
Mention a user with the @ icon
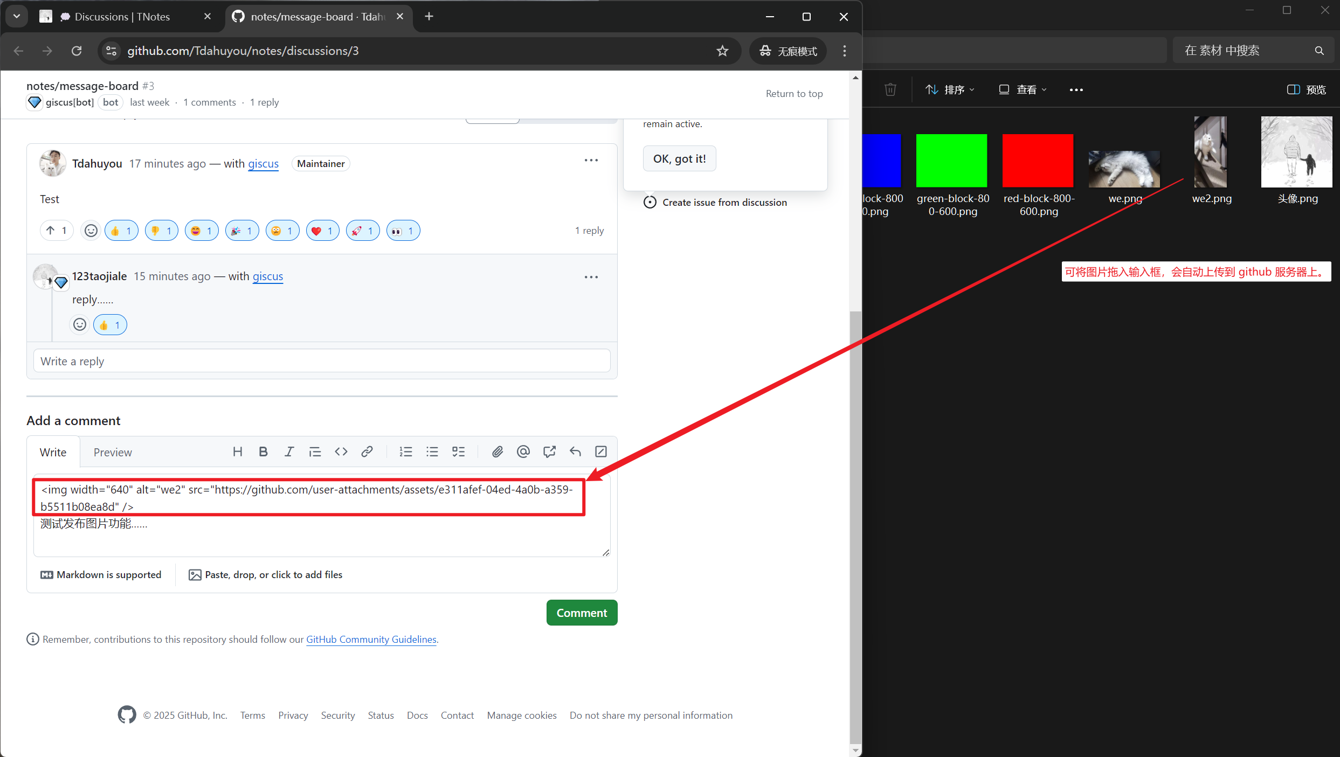[523, 452]
